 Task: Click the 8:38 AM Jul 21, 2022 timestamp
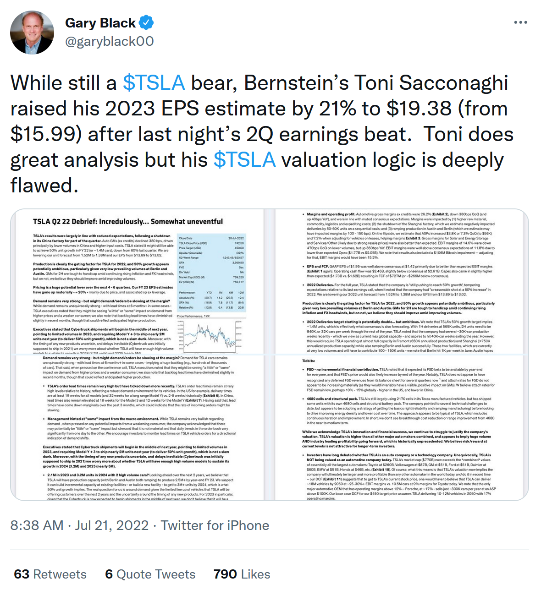tap(79, 525)
